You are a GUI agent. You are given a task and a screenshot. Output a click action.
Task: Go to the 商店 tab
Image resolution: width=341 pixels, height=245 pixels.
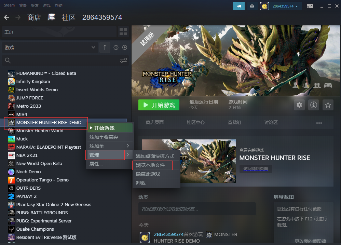[34, 17]
